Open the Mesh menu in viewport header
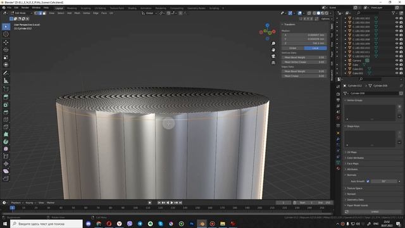 coord(77,13)
